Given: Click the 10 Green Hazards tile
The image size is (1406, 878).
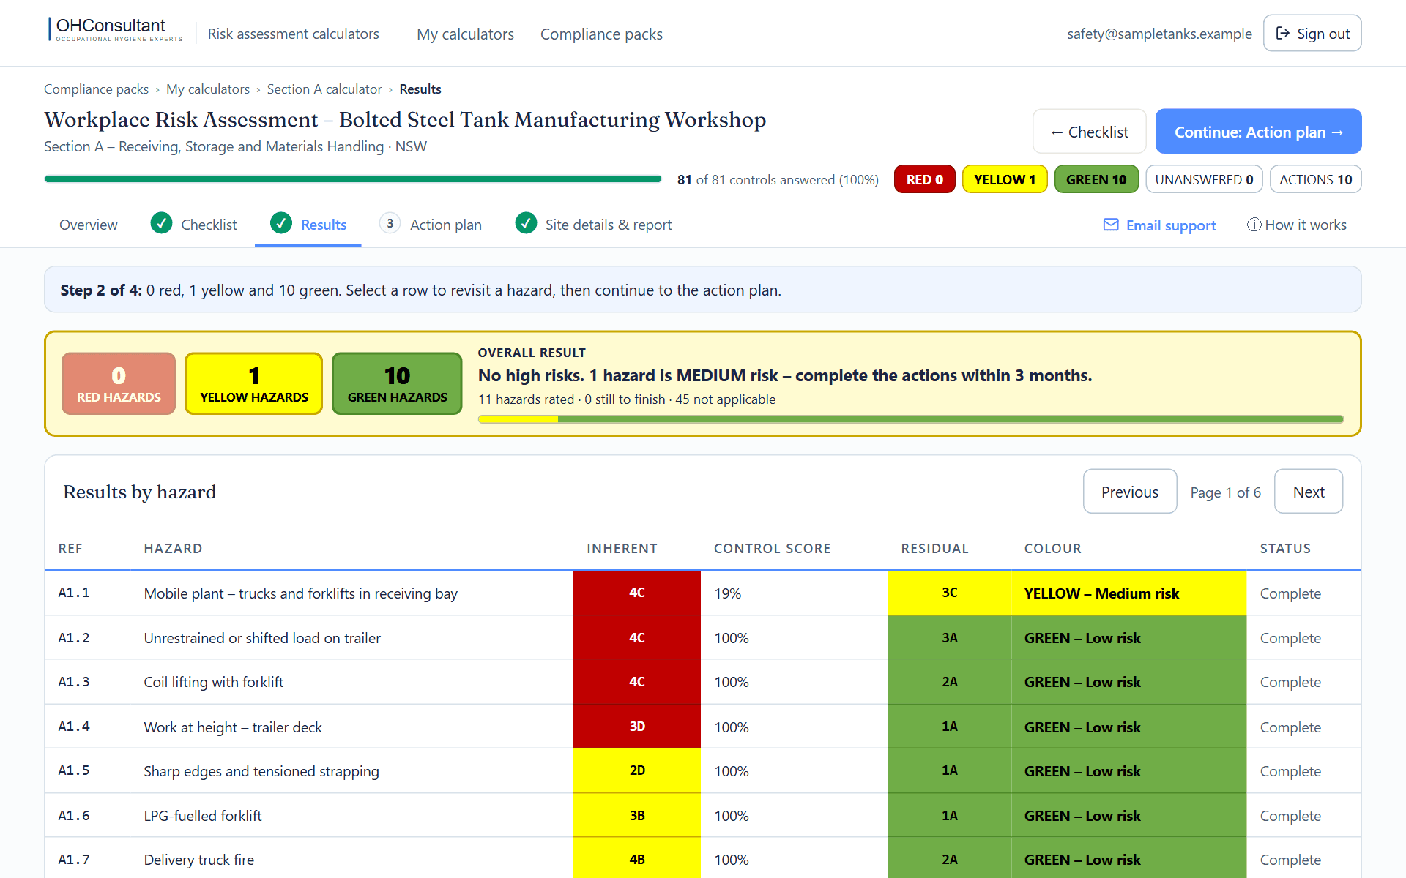Looking at the screenshot, I should pos(397,383).
